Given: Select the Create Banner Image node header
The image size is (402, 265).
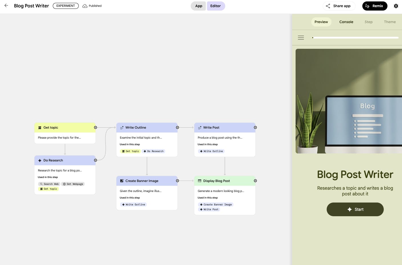Looking at the screenshot, I should 147,181.
